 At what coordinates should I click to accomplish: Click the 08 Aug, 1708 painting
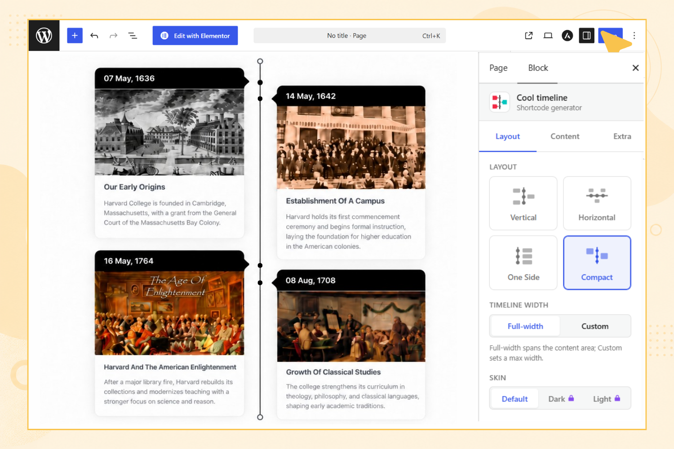351,326
